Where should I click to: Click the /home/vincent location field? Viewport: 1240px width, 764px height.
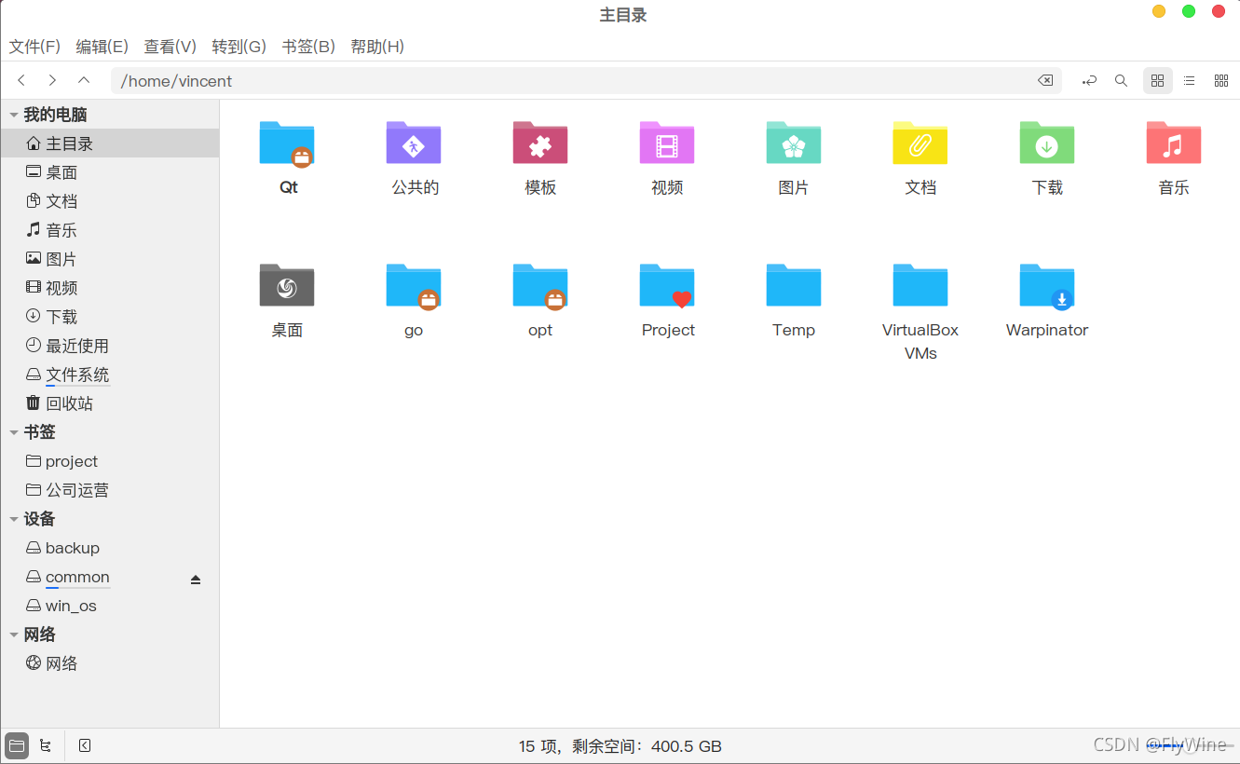(x=586, y=81)
